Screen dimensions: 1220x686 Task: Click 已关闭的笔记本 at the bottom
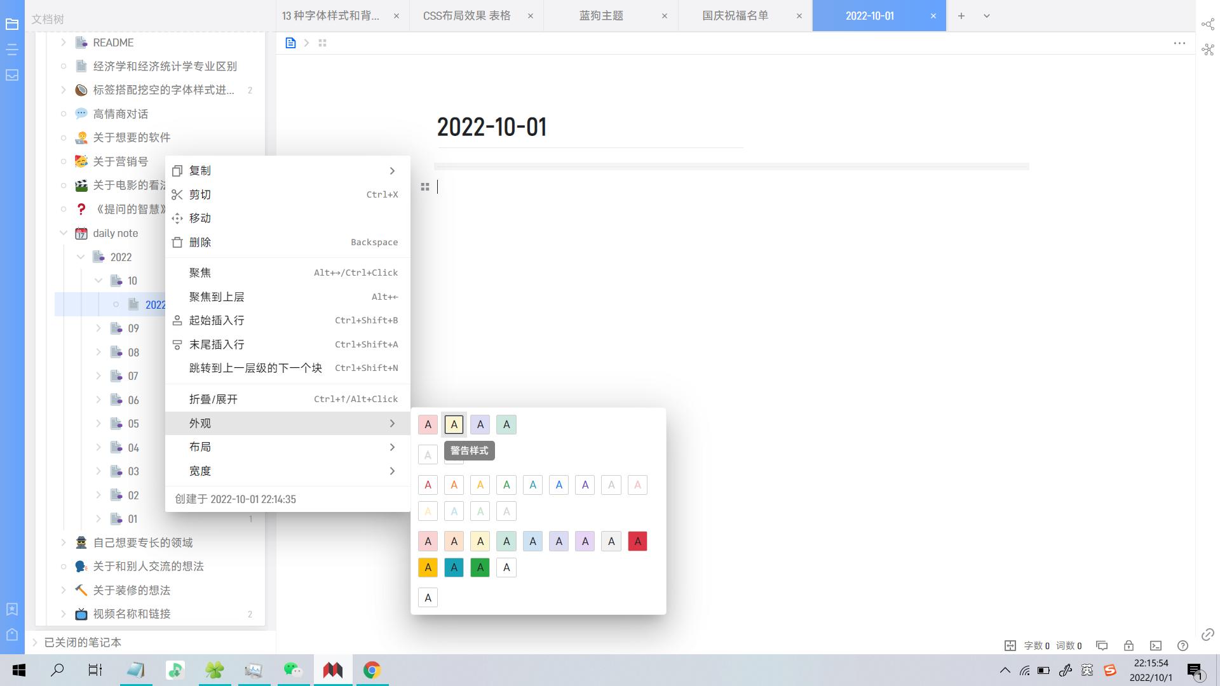[83, 642]
